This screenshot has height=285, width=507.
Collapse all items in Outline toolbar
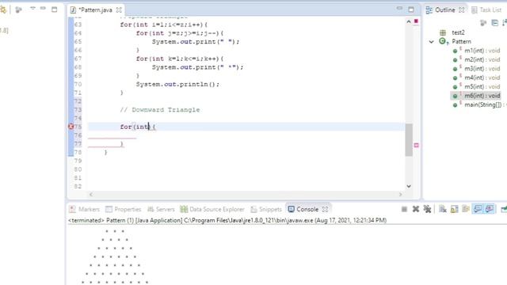coord(494,23)
